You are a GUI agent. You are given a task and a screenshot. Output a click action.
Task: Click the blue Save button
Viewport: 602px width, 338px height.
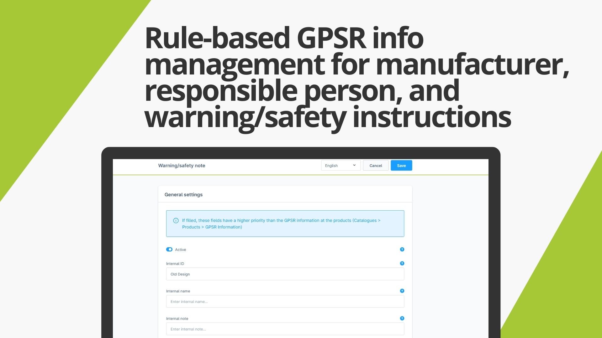point(401,166)
